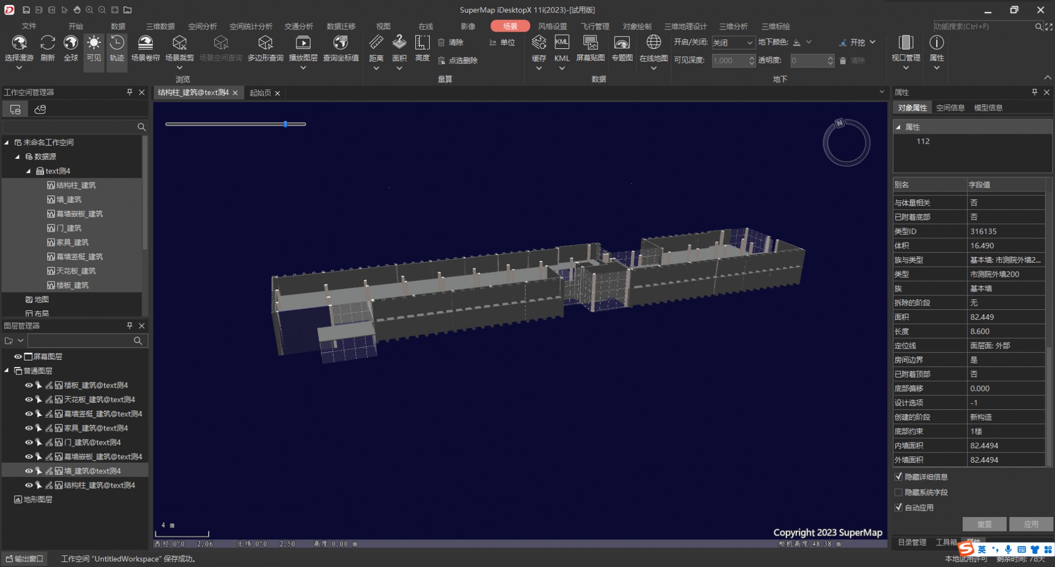Open the 专题图 thematic map tool
This screenshot has width=1055, height=567.
(622, 48)
